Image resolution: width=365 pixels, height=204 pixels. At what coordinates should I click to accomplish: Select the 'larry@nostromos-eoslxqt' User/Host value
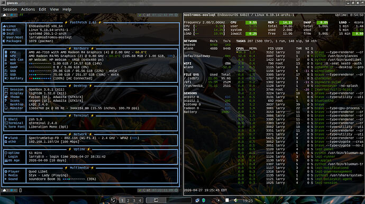point(50,37)
